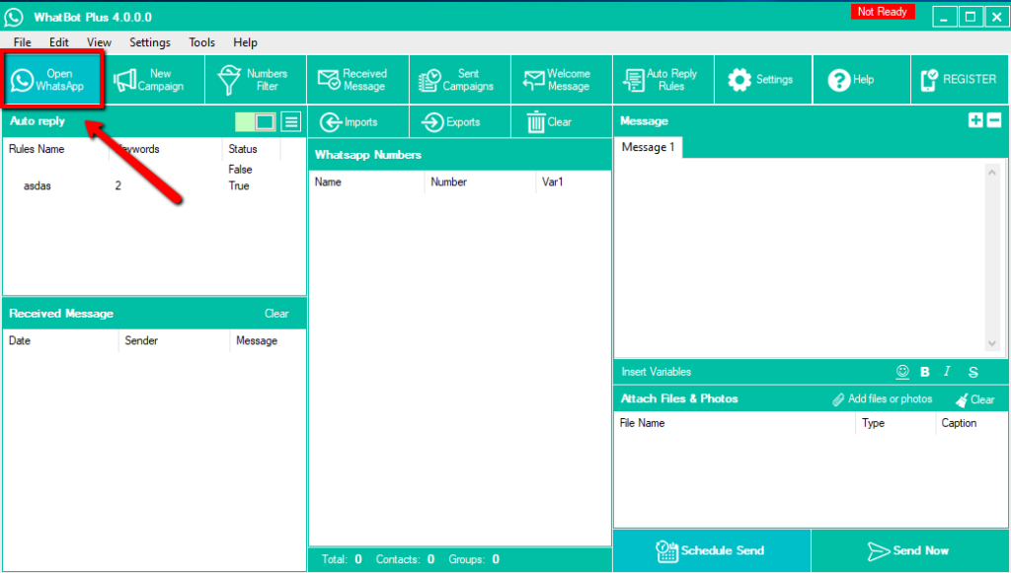Open WhatsApp from the toolbar
1011x573 pixels.
point(53,80)
